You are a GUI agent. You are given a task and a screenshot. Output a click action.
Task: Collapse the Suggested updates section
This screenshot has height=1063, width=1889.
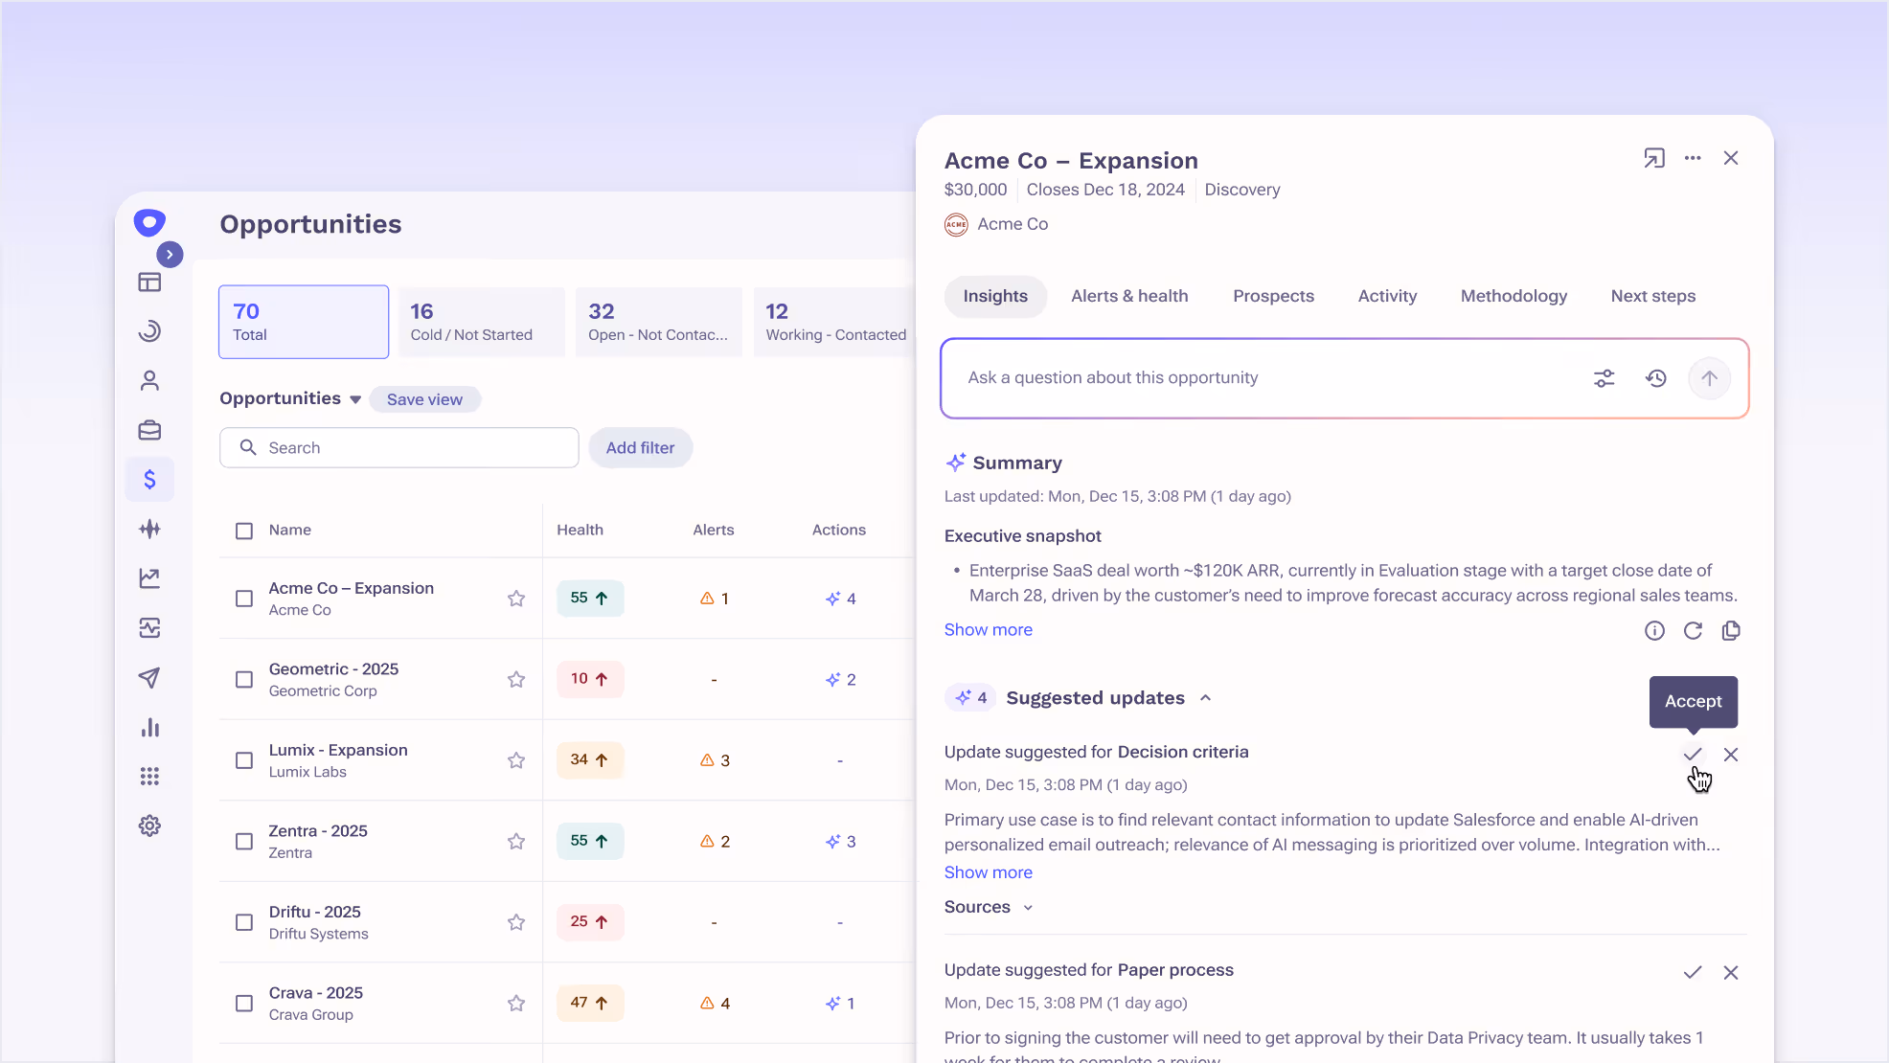tap(1205, 698)
